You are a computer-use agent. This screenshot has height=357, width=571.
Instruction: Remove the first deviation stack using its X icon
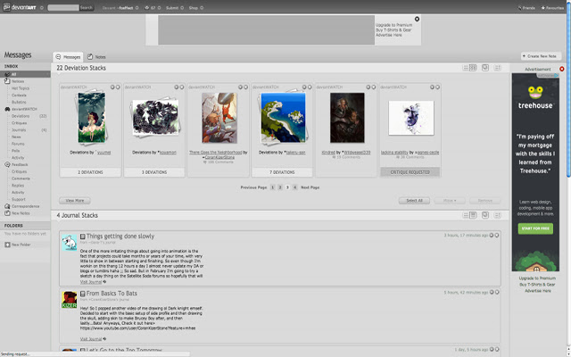(x=118, y=87)
